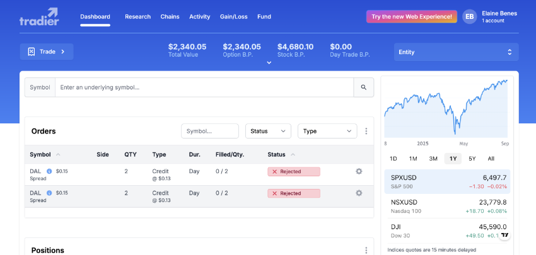Click the $0.00 Day Trade B.P. figure
536x255 pixels.
(341, 47)
